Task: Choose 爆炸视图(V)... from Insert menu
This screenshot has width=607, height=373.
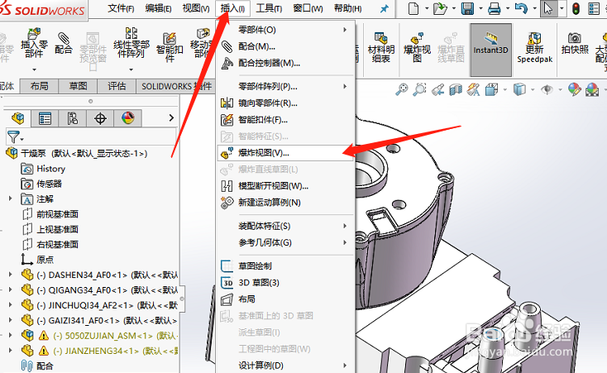Action: (x=286, y=153)
